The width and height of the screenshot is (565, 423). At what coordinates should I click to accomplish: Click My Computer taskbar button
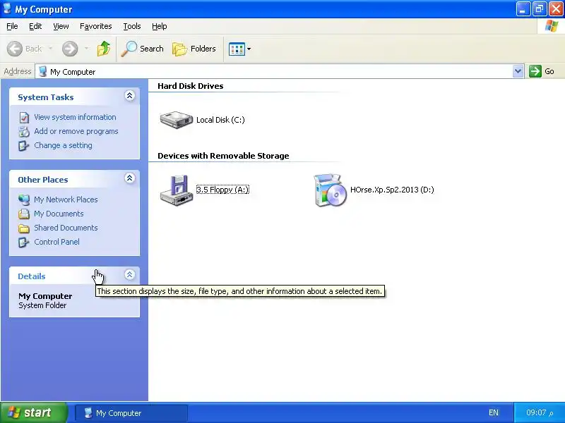click(x=131, y=413)
